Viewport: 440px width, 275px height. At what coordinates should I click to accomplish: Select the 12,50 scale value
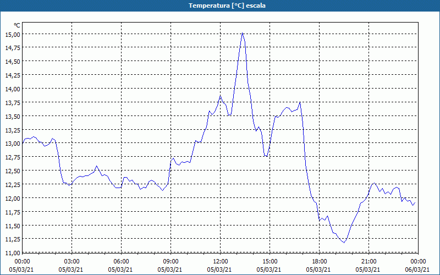[x=12, y=171]
